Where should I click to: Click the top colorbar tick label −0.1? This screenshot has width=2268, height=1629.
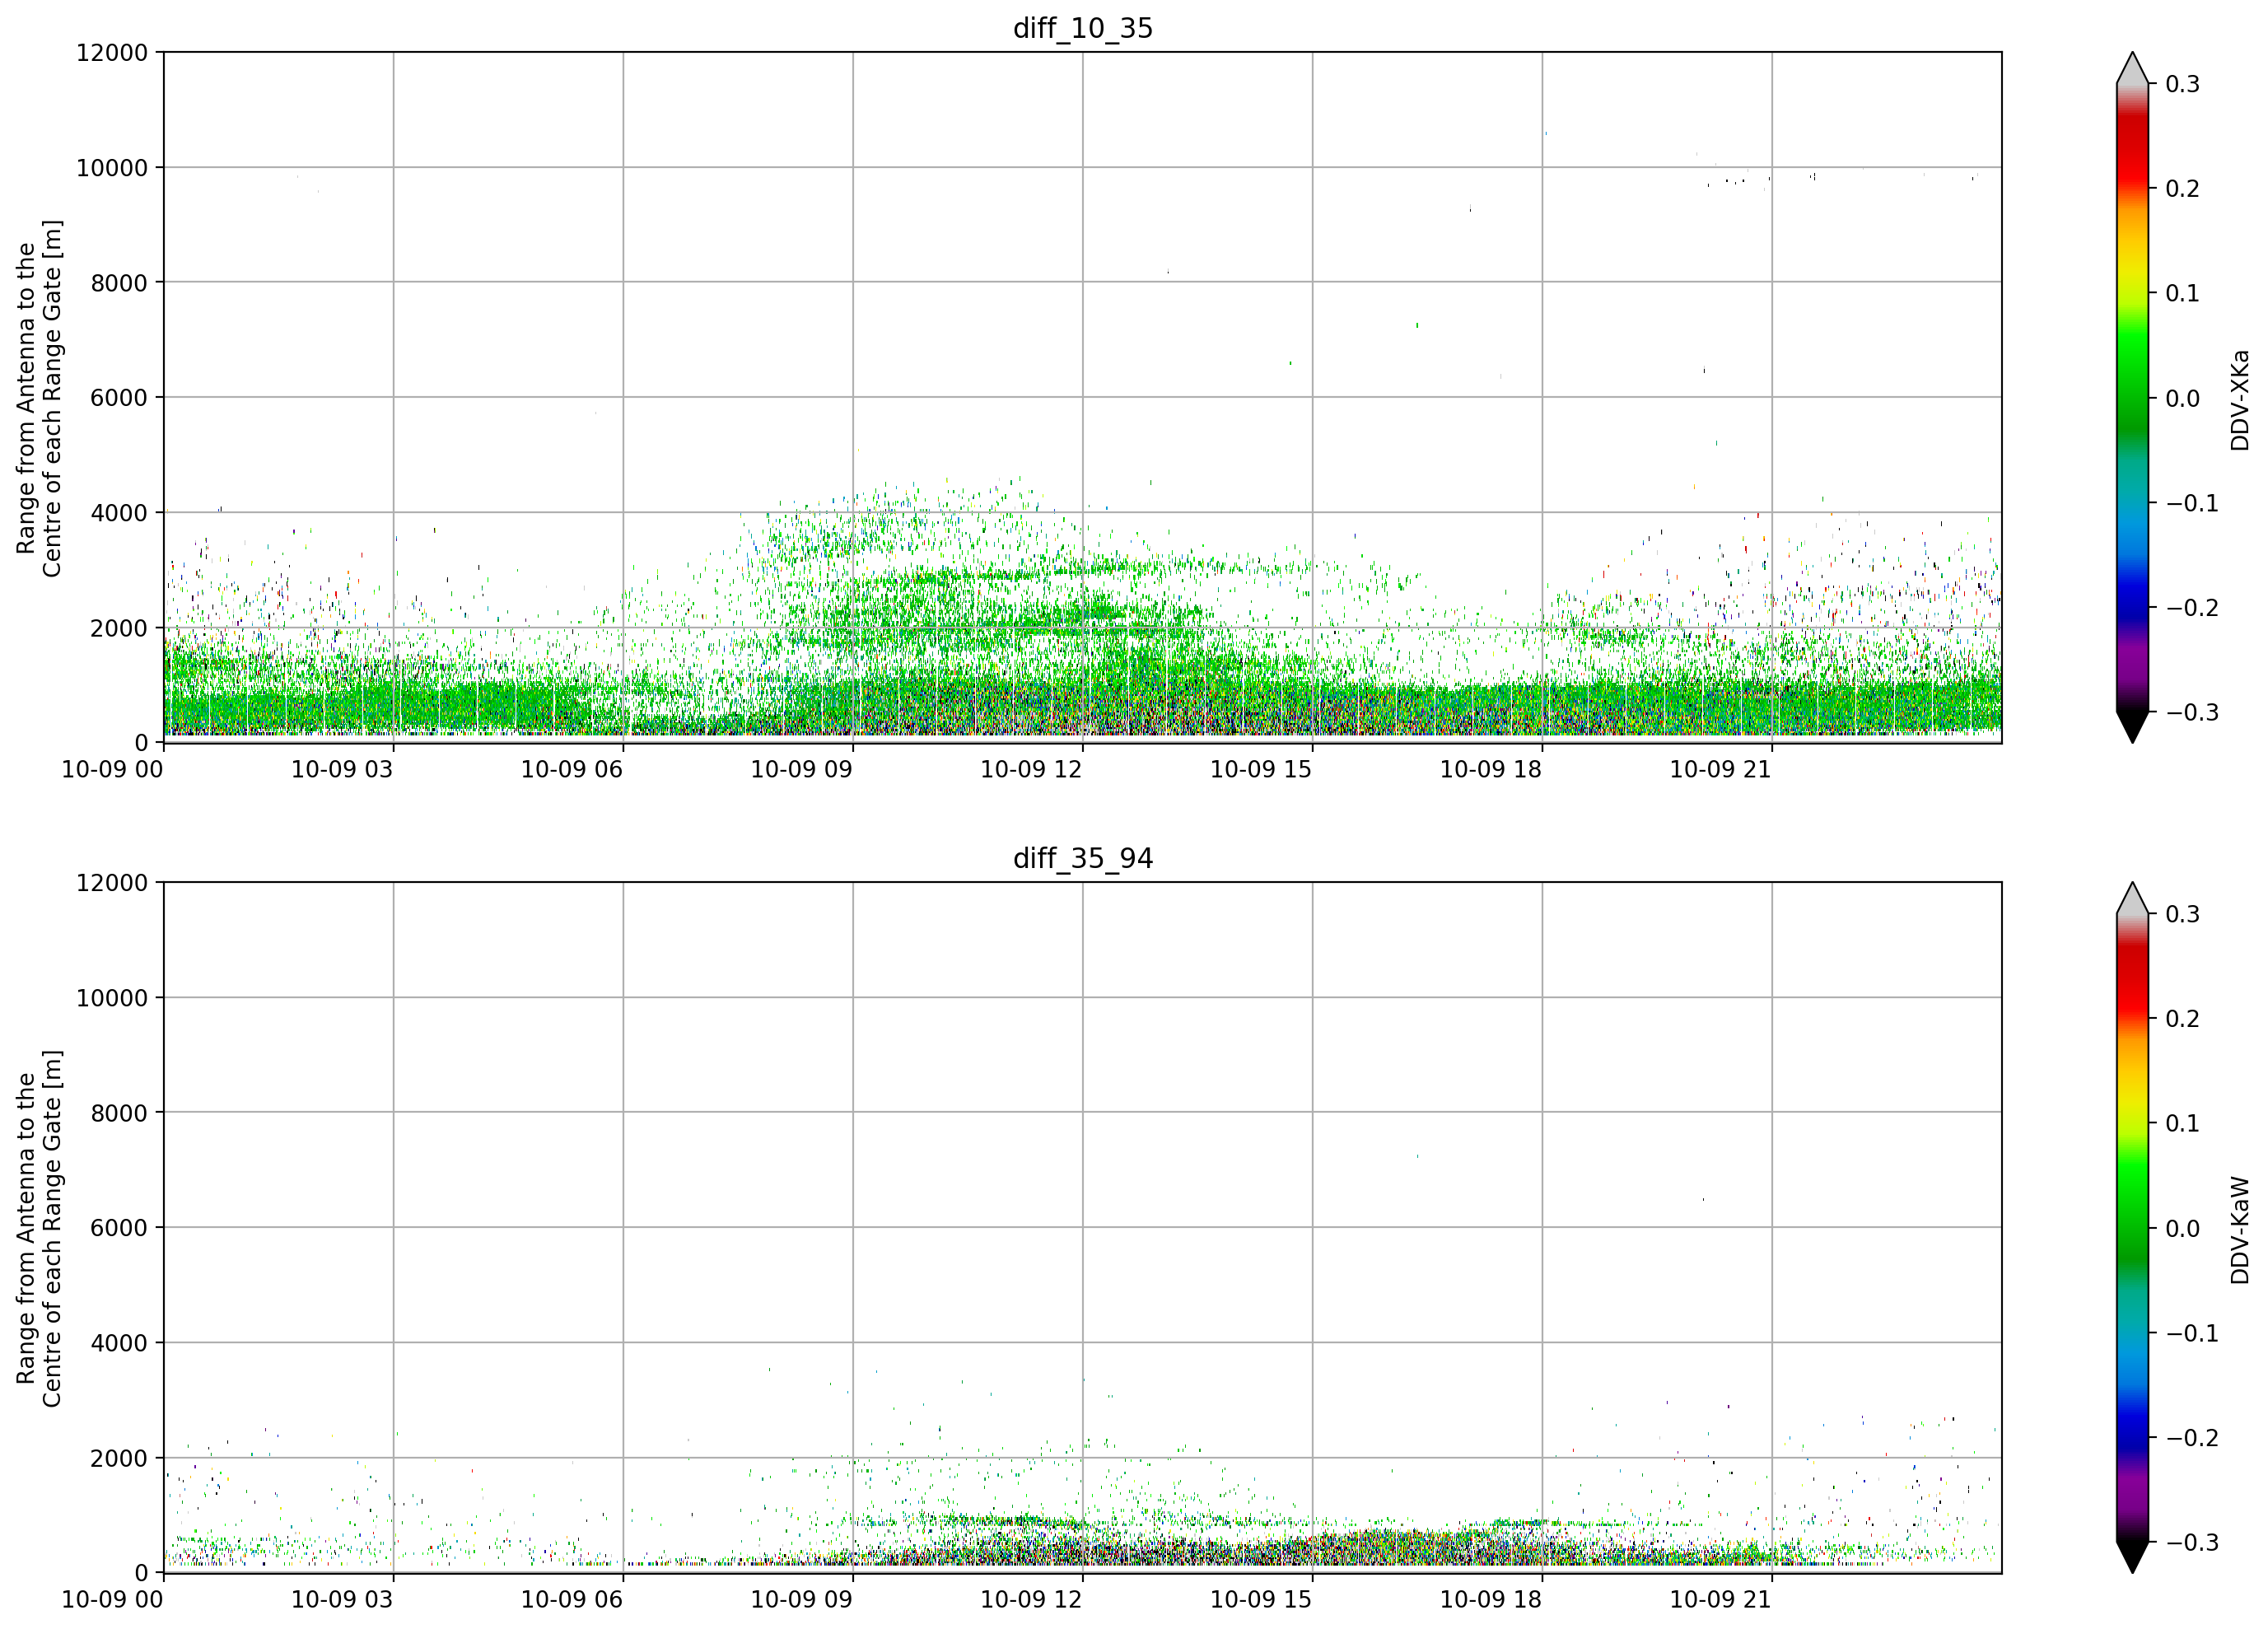(x=2192, y=503)
